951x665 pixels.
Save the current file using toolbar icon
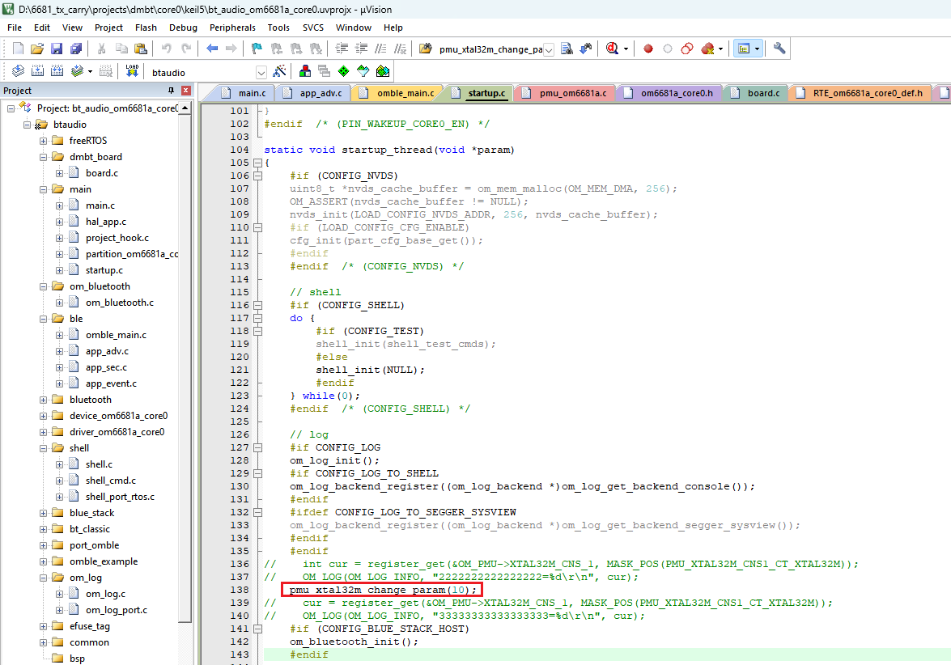(x=57, y=49)
